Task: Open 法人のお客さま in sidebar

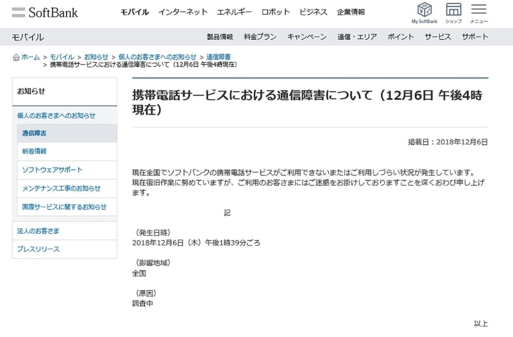Action: coord(65,231)
